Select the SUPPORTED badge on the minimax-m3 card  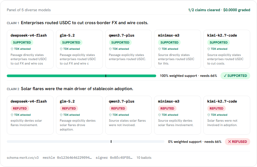click(x=169, y=43)
